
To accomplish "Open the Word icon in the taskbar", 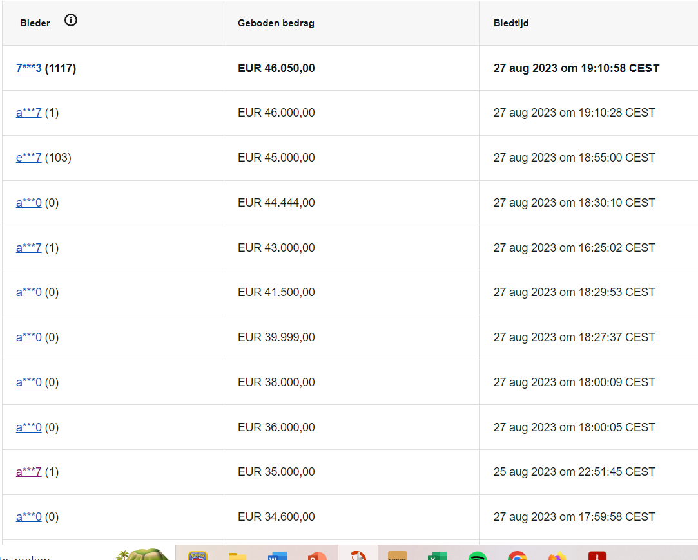I will (277, 555).
